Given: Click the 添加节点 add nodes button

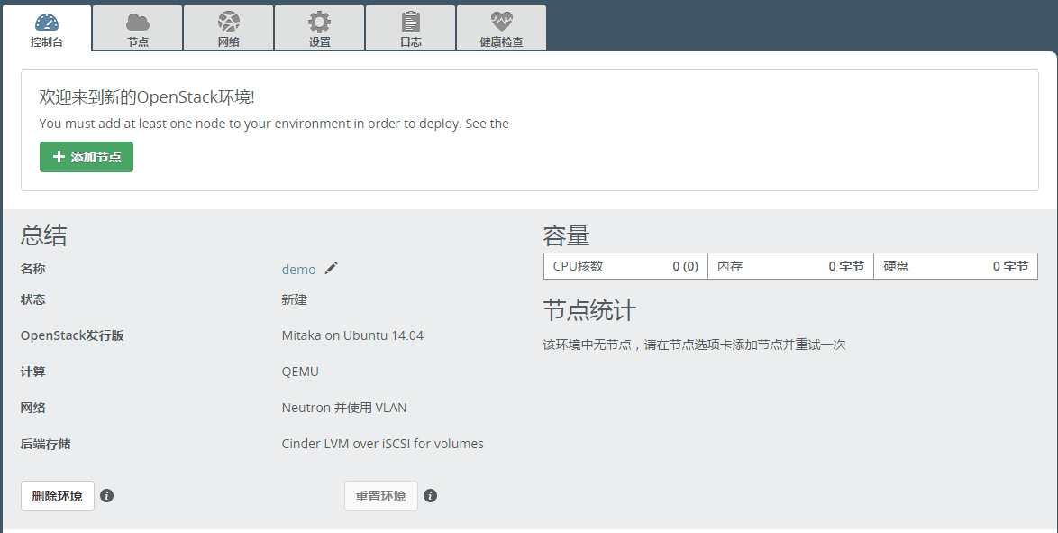Looking at the screenshot, I should 87,157.
